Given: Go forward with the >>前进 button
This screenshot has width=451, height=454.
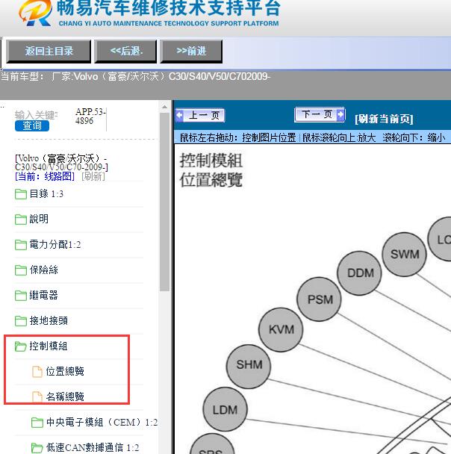Looking at the screenshot, I should pos(191,52).
